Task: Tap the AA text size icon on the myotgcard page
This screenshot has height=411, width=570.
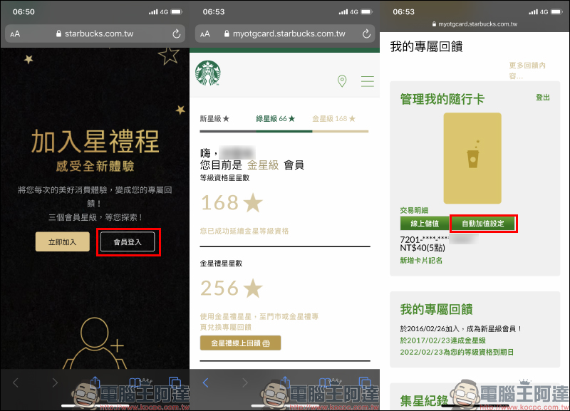Action: 205,33
